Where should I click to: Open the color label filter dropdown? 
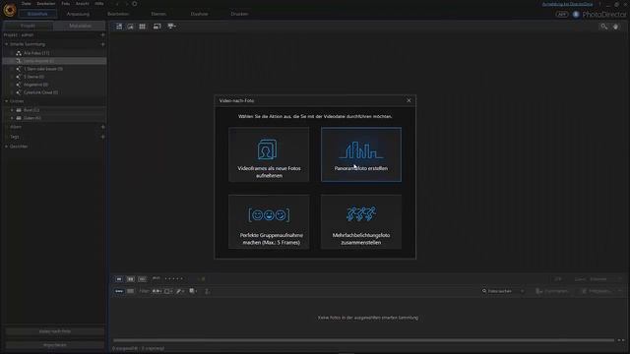(x=168, y=291)
